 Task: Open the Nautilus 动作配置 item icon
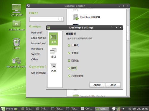tap(76, 17)
